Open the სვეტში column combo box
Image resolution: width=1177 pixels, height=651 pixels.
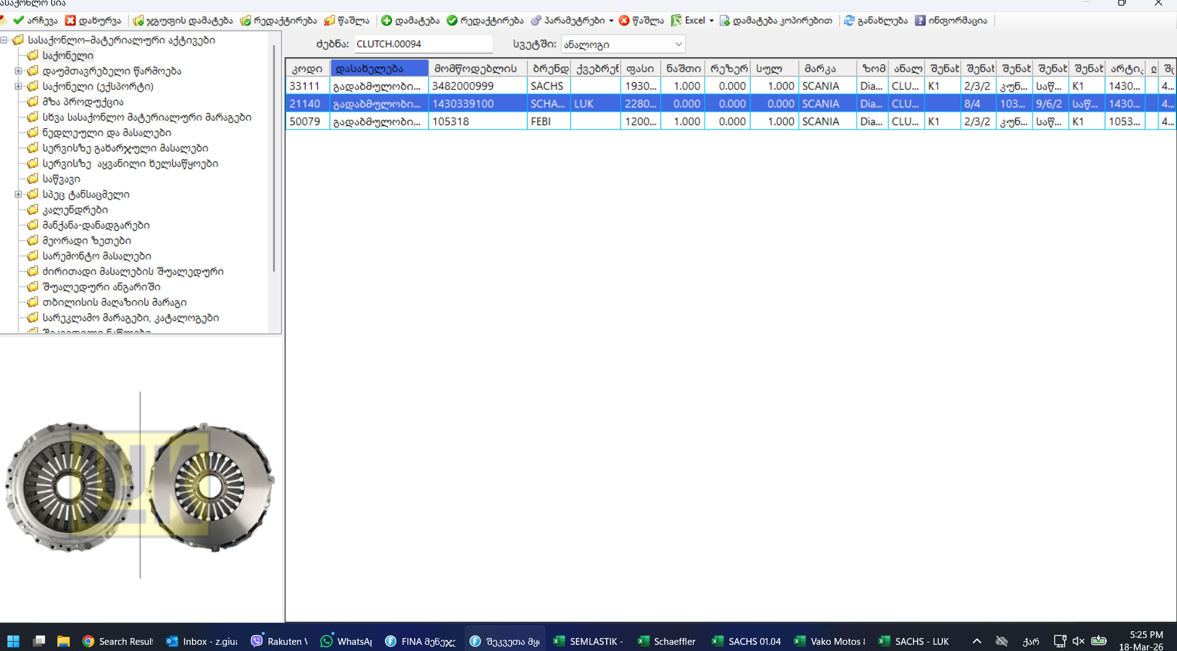[x=623, y=44]
